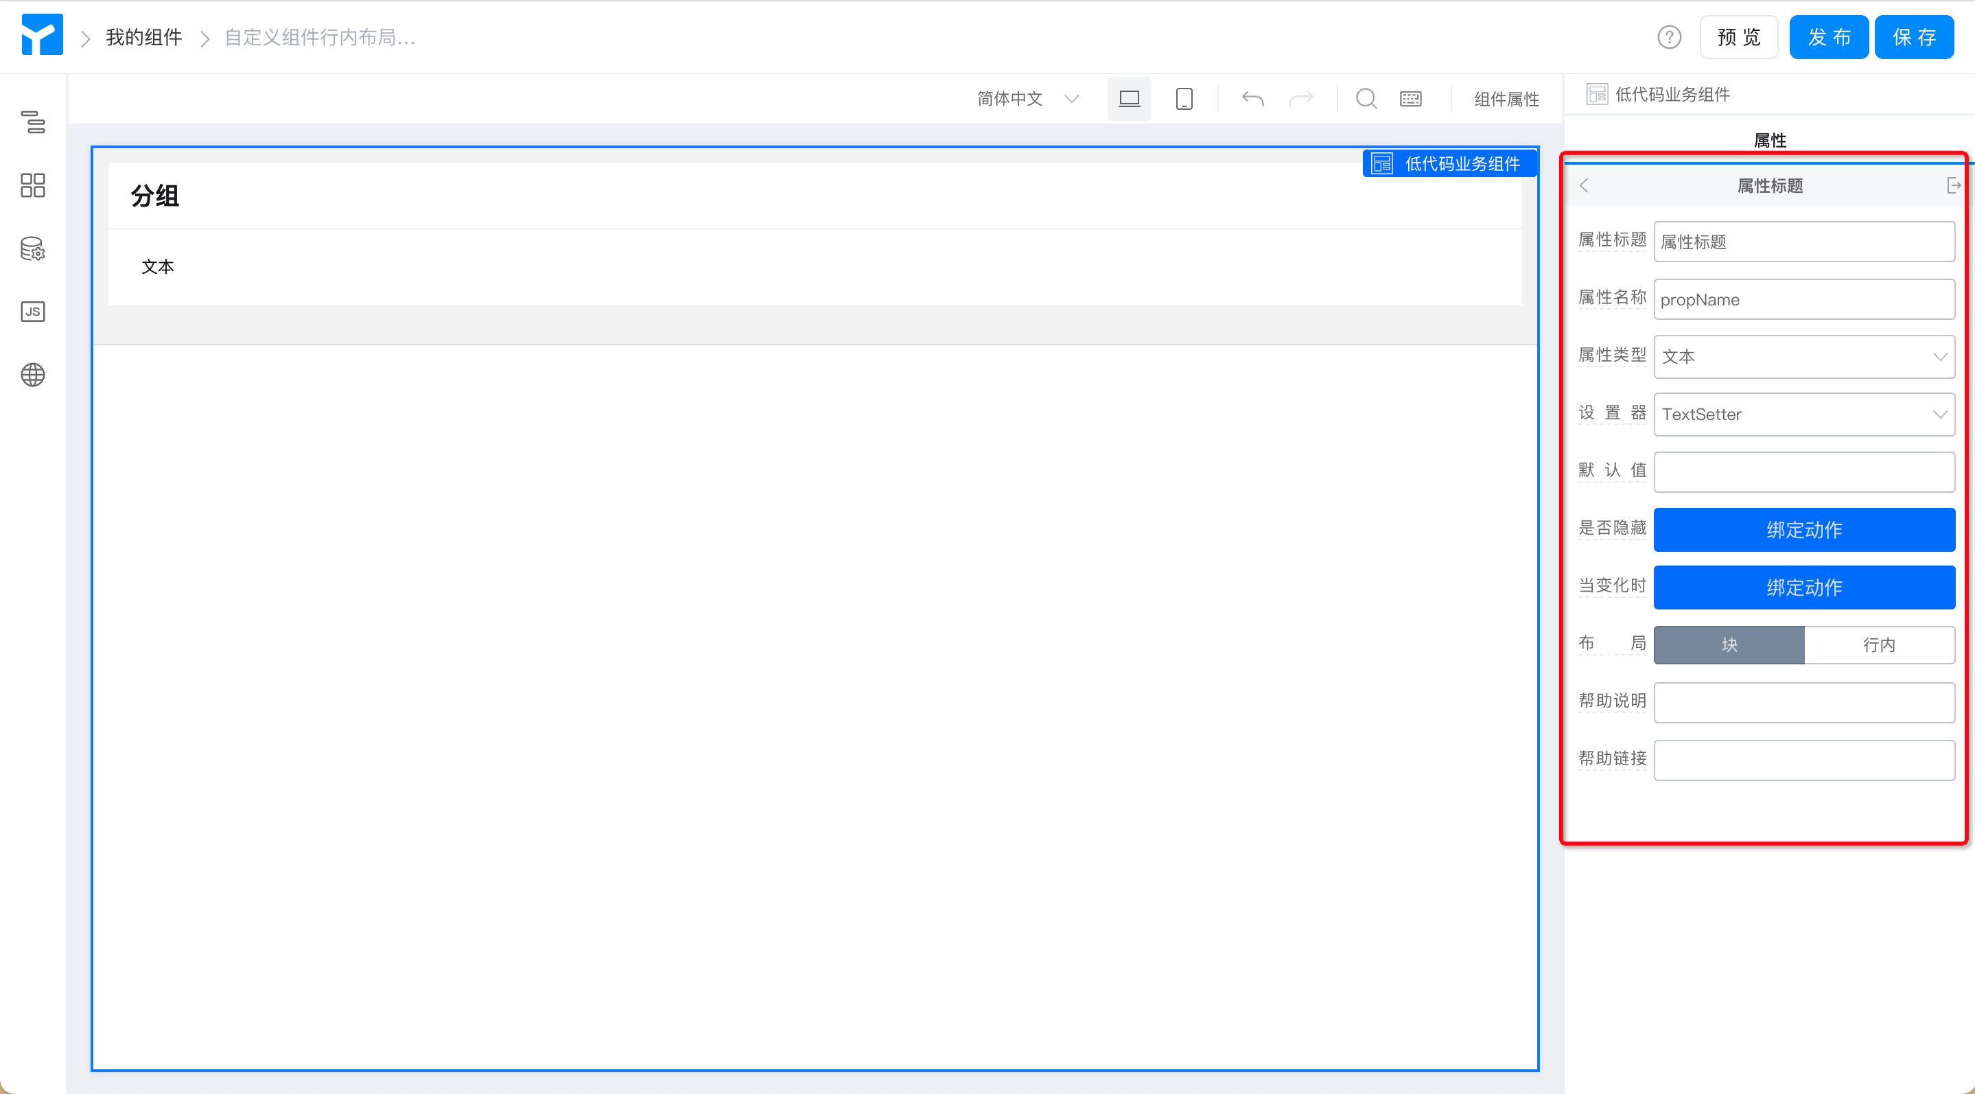The height and width of the screenshot is (1094, 1975).
Task: Switch to desktop device view
Action: click(x=1129, y=99)
